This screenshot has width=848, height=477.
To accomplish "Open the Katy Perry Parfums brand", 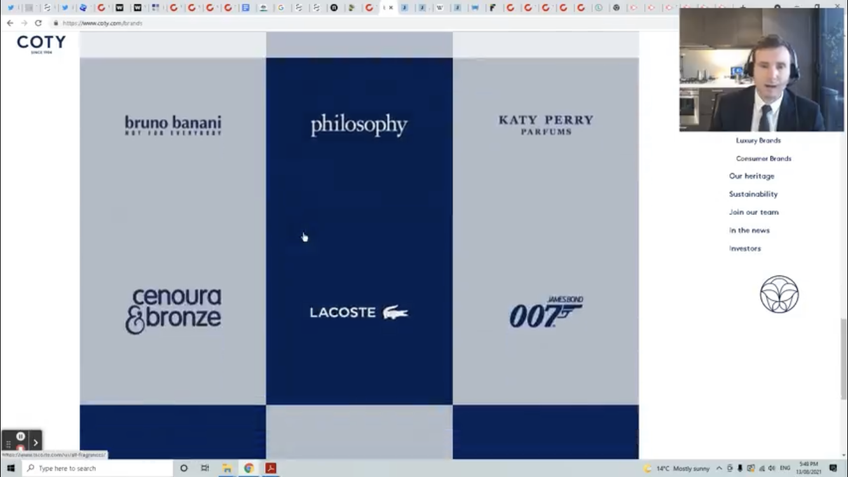I will pos(545,125).
